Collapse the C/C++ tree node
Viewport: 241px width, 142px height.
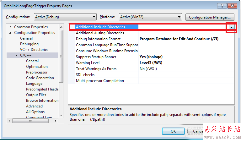[x=17, y=55]
